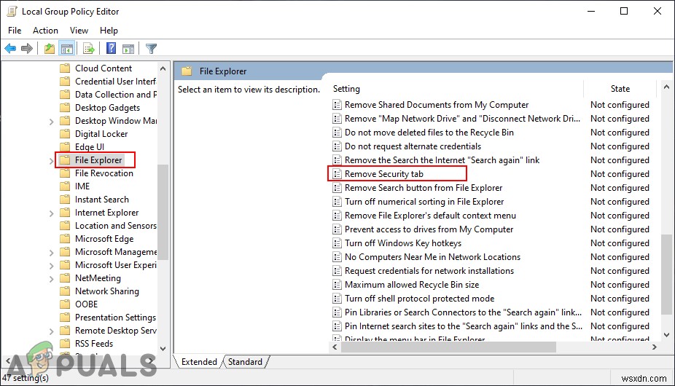Select the Location and Sensors folder
Viewport: 675px width, 386px height.
tap(115, 226)
